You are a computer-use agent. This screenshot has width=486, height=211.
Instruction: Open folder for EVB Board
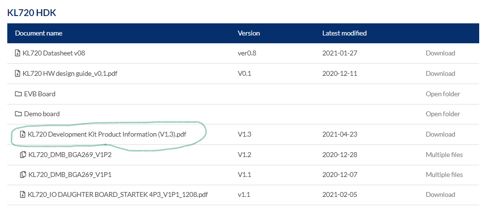click(x=443, y=94)
